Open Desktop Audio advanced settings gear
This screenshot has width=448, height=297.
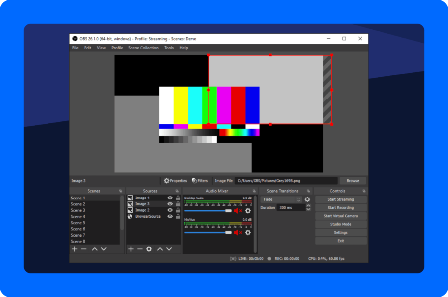coord(248,210)
